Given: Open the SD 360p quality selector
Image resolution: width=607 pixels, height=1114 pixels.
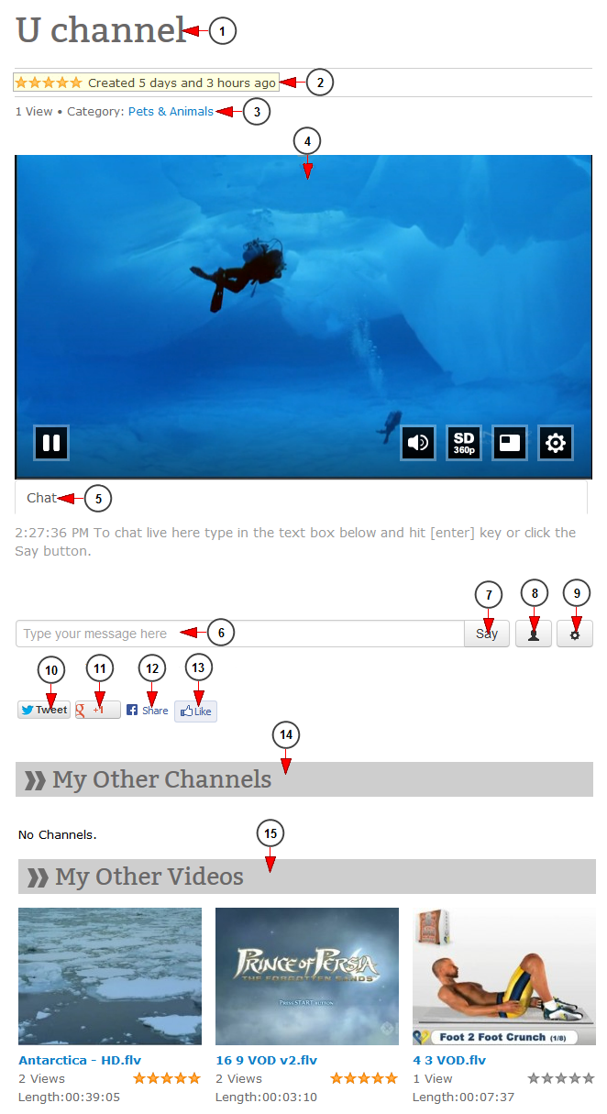Looking at the screenshot, I should 464,443.
